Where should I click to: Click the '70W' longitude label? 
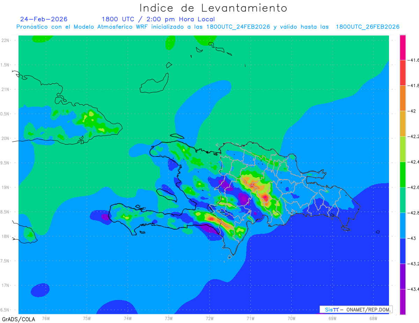[292, 318]
